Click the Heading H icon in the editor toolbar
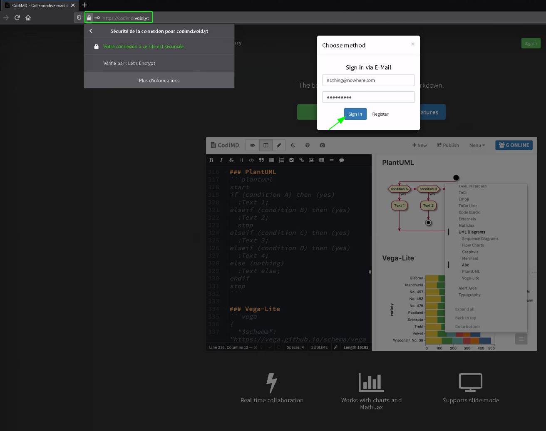The width and height of the screenshot is (546, 431). 241,160
